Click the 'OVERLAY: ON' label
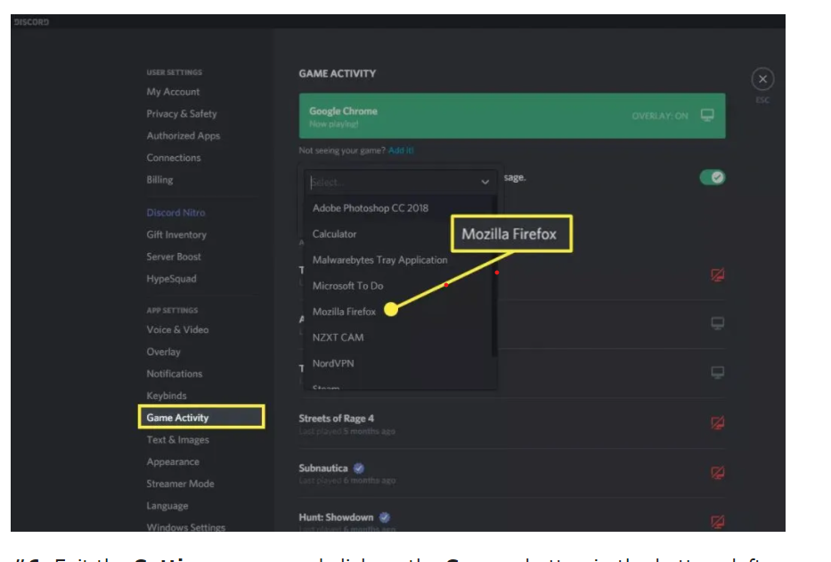This screenshot has width=831, height=562. pos(660,116)
